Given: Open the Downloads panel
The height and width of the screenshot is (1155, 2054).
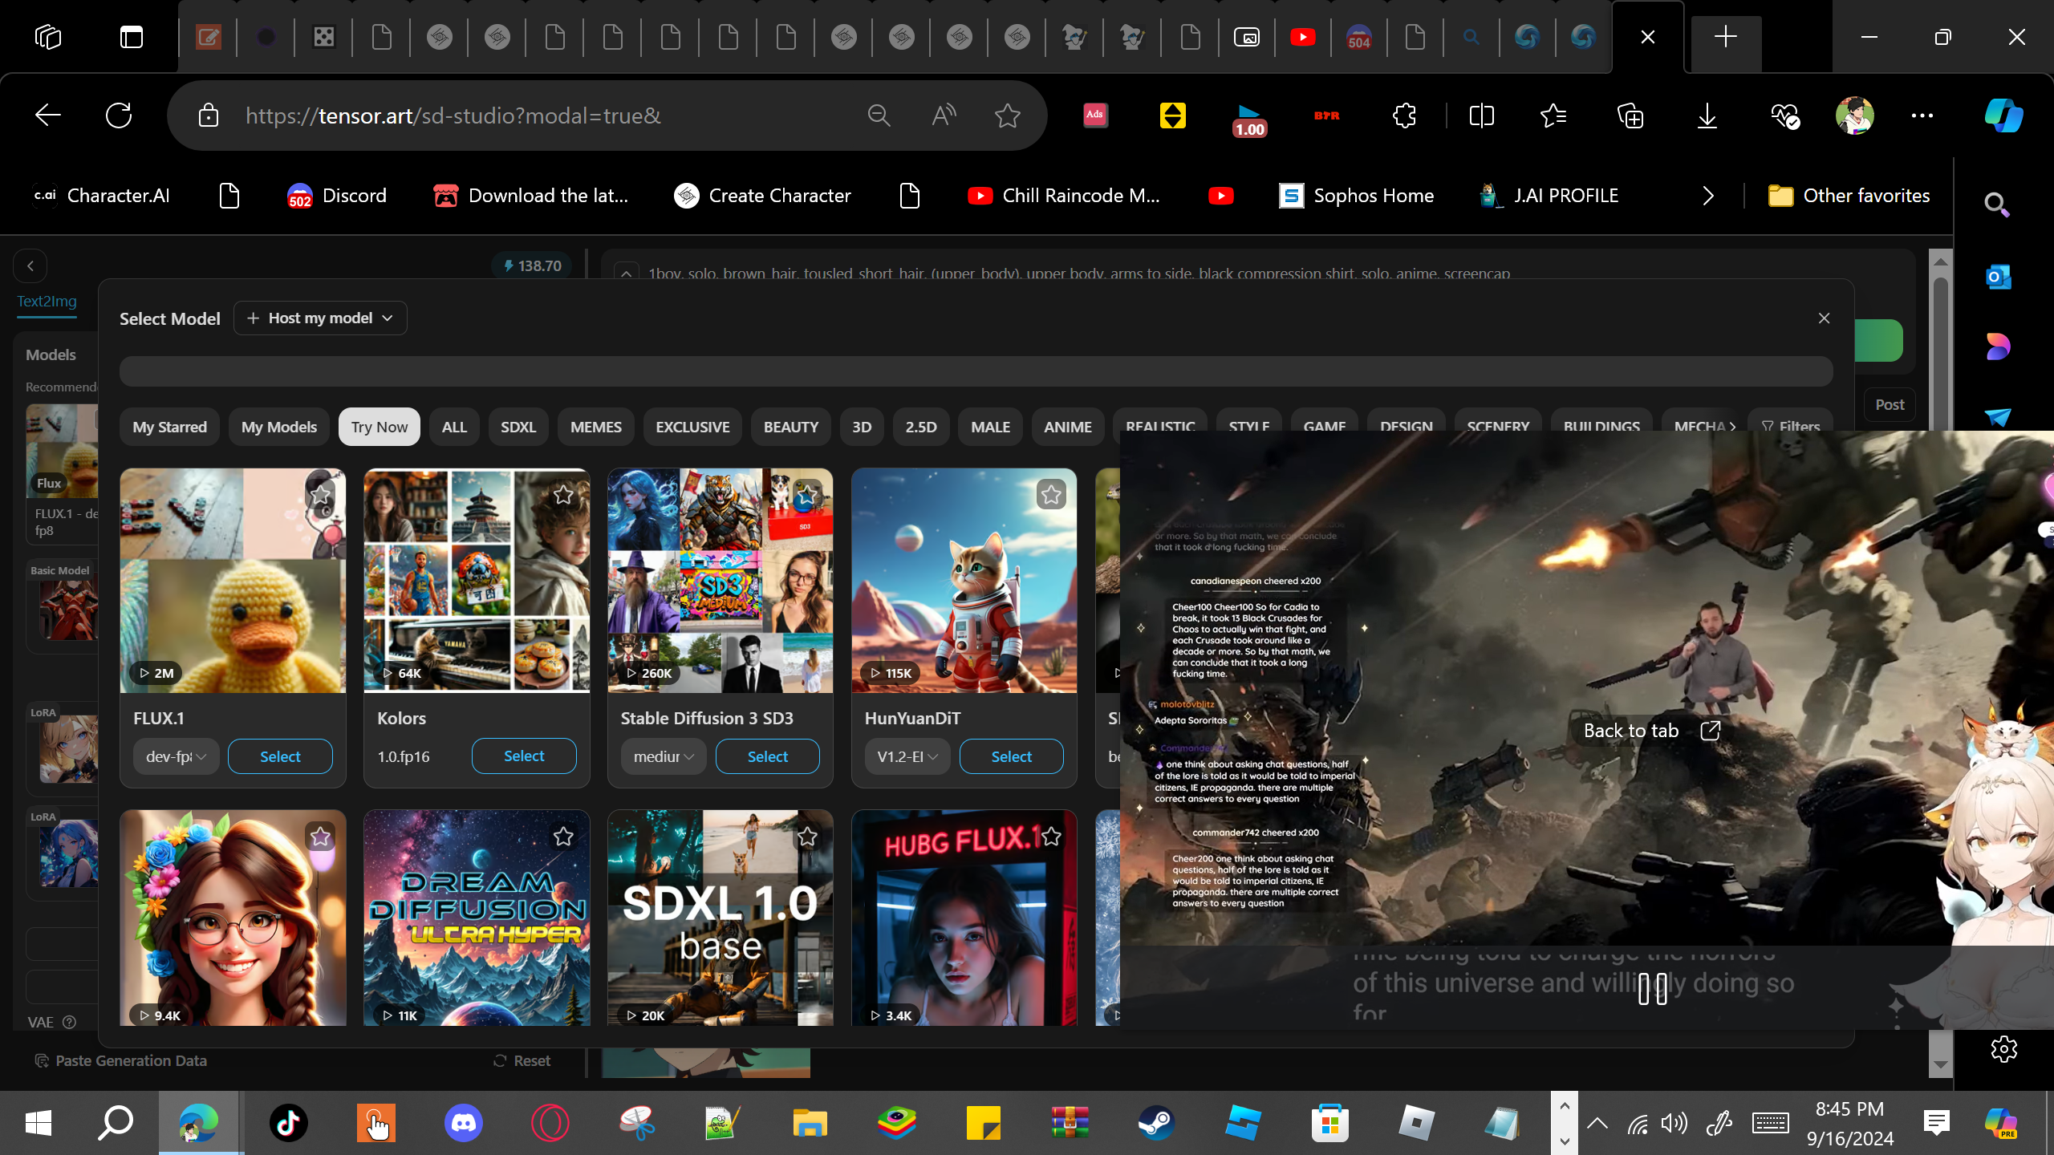Looking at the screenshot, I should click(1707, 115).
